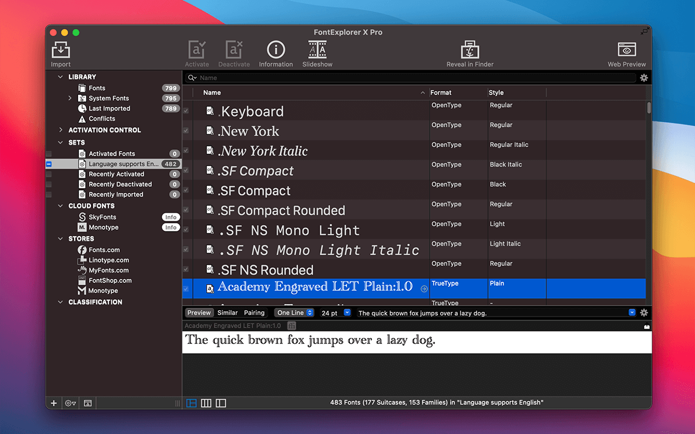
Task: Click the Import toolbar icon
Action: click(60, 50)
